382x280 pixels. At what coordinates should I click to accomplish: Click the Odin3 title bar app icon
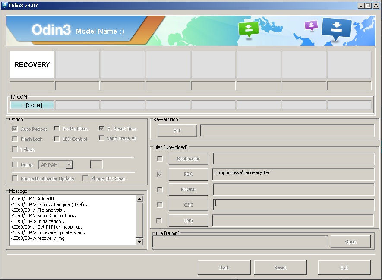pyautogui.click(x=5, y=5)
